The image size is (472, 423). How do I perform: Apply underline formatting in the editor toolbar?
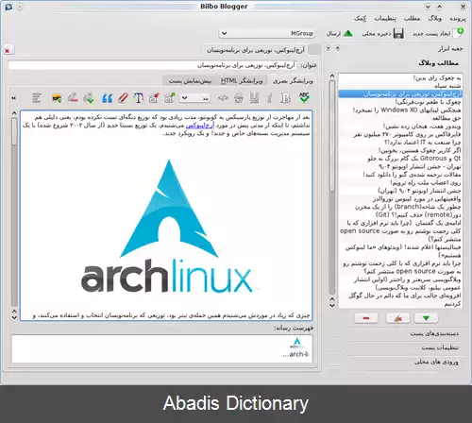click(254, 98)
